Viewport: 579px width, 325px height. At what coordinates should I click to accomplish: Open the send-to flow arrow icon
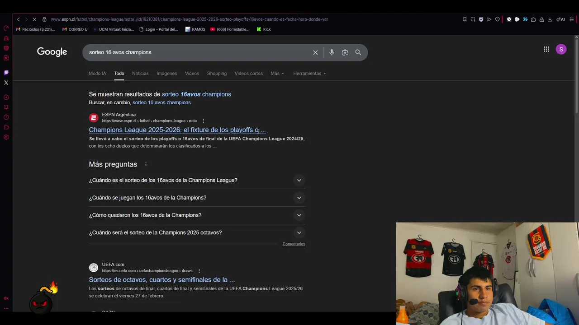[489, 19]
